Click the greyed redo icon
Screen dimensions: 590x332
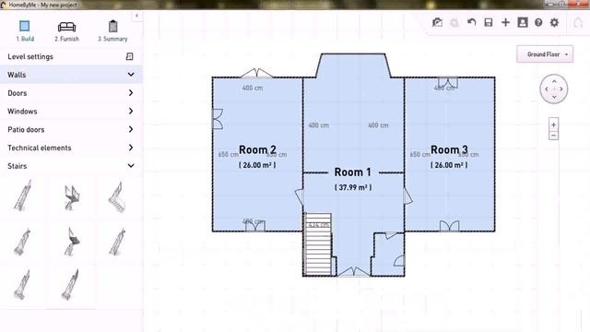[454, 22]
